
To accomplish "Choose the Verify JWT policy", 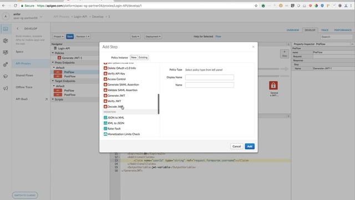I will (x=113, y=101).
